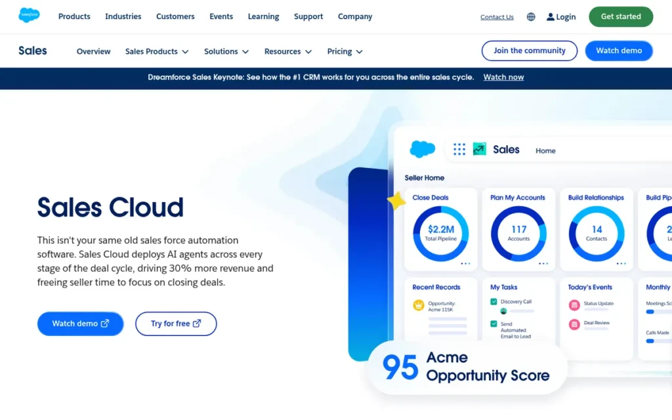Click the calendar icon beside Deal Review
Viewport: 672px width, 420px height.
[574, 324]
